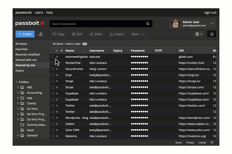
Task: Expand the Clients folder arrow
Action: pos(18,103)
